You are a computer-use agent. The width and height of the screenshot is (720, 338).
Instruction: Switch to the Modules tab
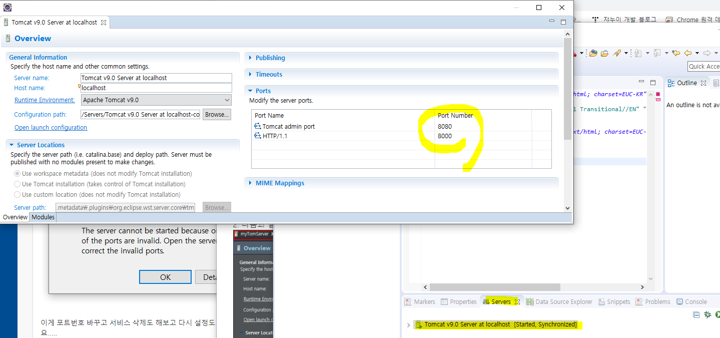(43, 217)
